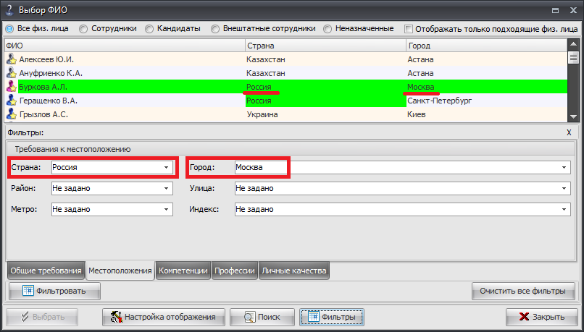Open the Страна dropdown
Screen dimensions: 584x332
tap(167, 167)
